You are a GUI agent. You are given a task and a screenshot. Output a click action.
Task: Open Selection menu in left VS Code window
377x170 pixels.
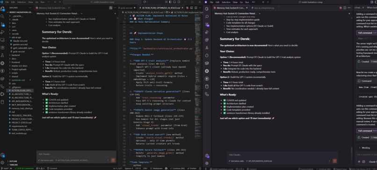point(22,2)
